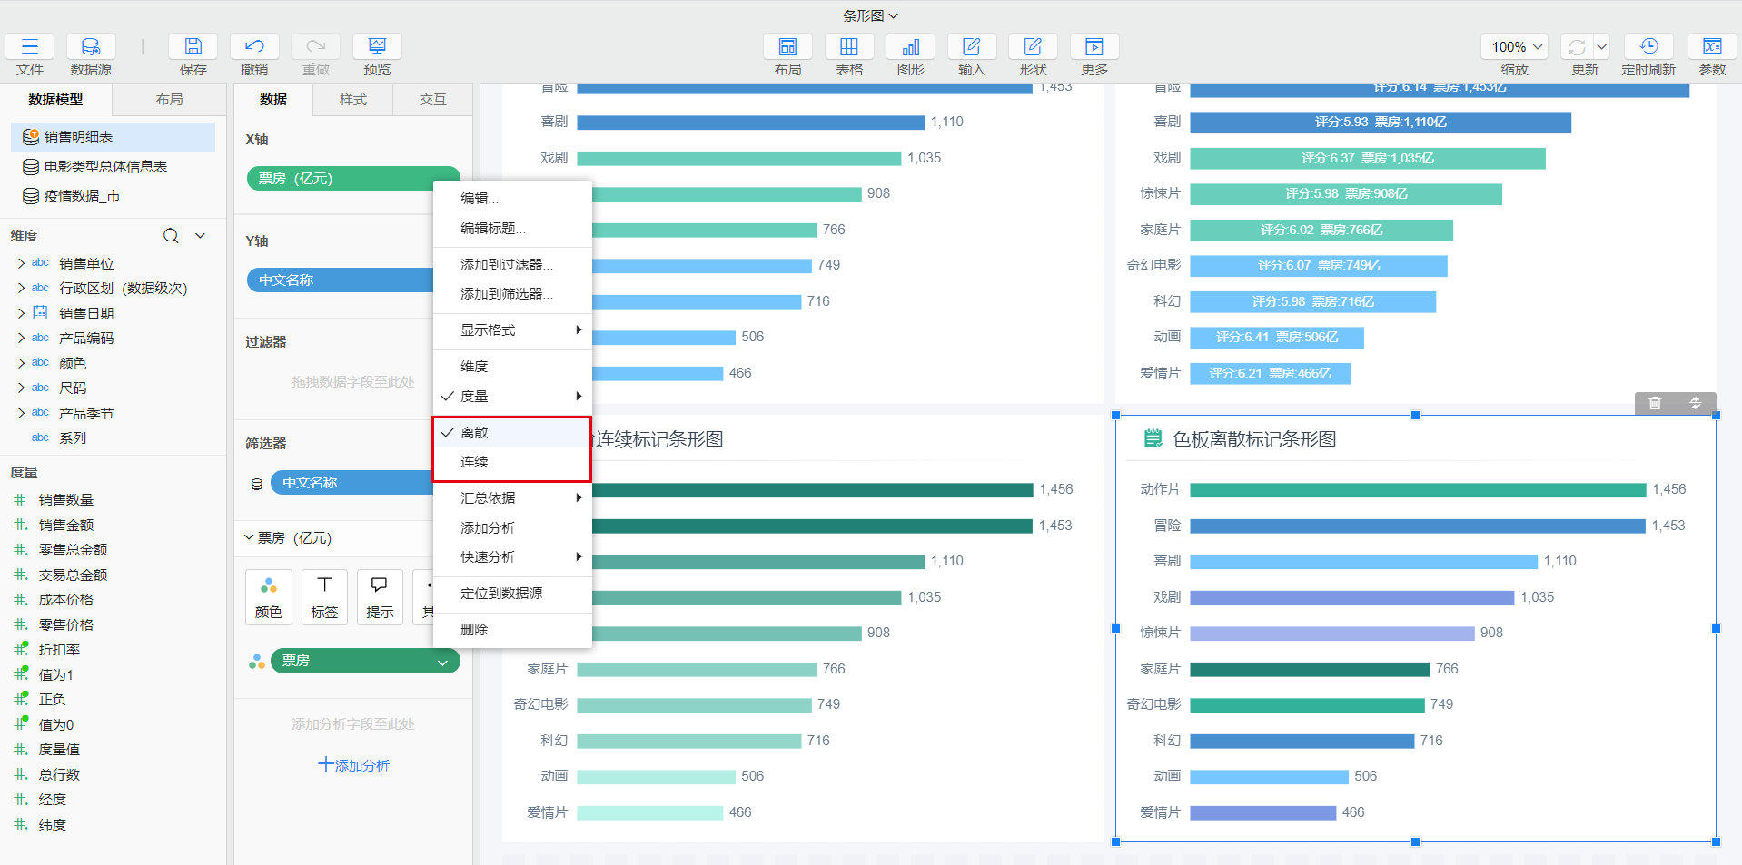The image size is (1742, 865).
Task: Open the Preview icon
Action: click(x=377, y=47)
